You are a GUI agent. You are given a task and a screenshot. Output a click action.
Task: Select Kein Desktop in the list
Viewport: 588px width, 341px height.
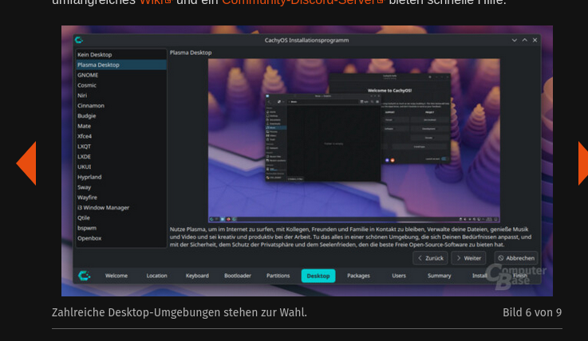coord(121,55)
